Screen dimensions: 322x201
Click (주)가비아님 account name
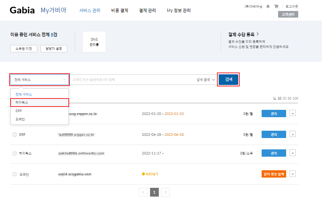point(253,6)
